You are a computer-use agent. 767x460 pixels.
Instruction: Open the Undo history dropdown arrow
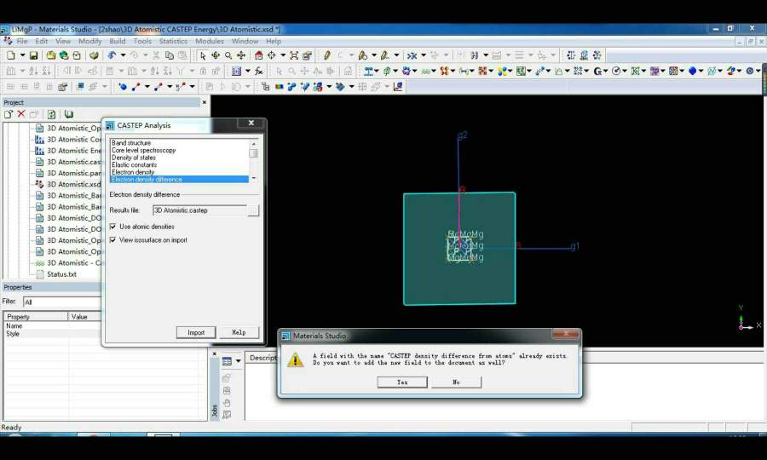tap(123, 55)
